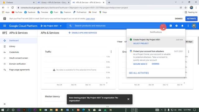The image size is (199, 112).
Task: Open the Google account avatar in header
Action: [194, 26]
